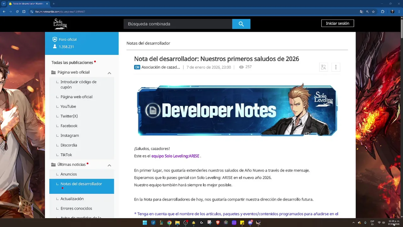This screenshot has width=403, height=227.
Task: Click the post view count 257
Action: pos(248,67)
